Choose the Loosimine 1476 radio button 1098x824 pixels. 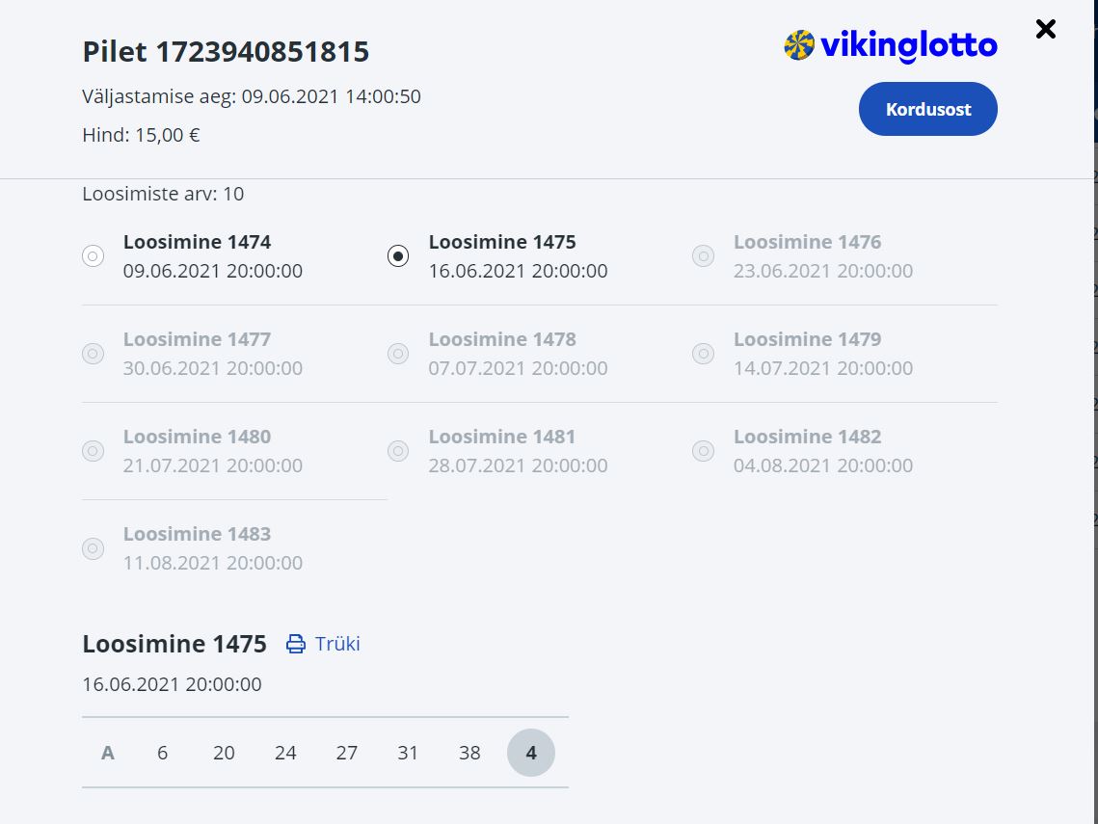(x=704, y=256)
